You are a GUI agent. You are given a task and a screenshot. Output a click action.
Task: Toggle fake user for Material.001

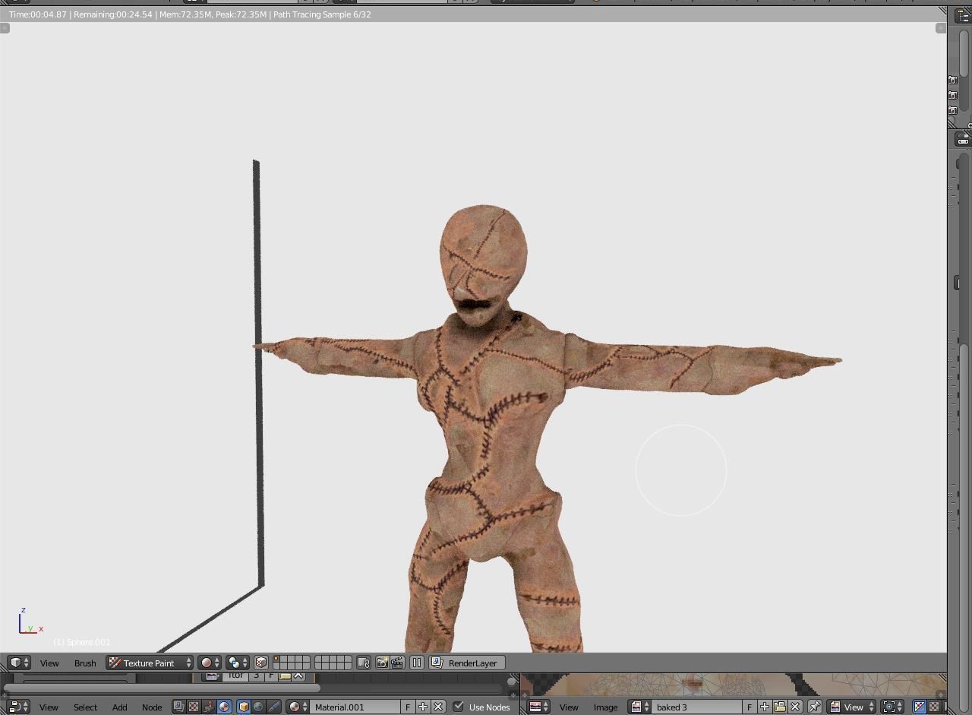point(408,707)
